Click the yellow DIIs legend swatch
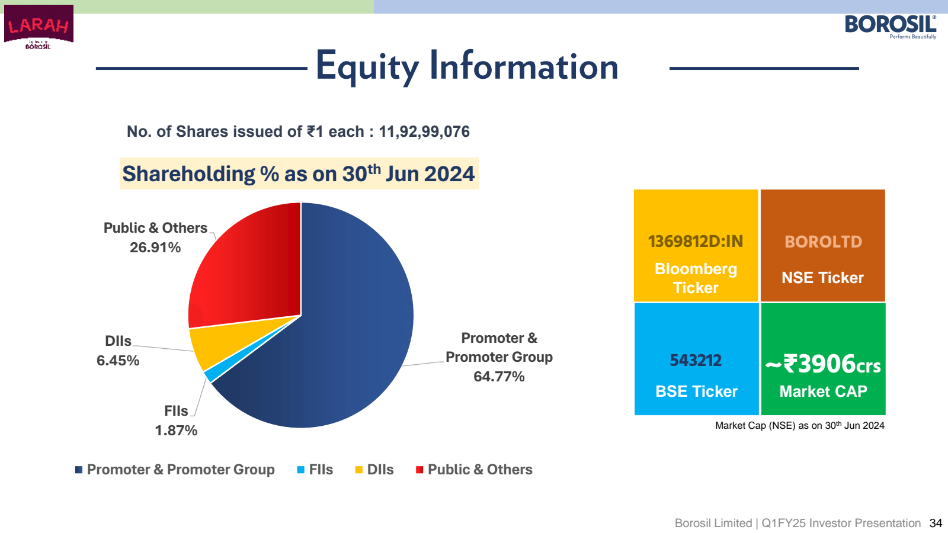 coord(359,470)
